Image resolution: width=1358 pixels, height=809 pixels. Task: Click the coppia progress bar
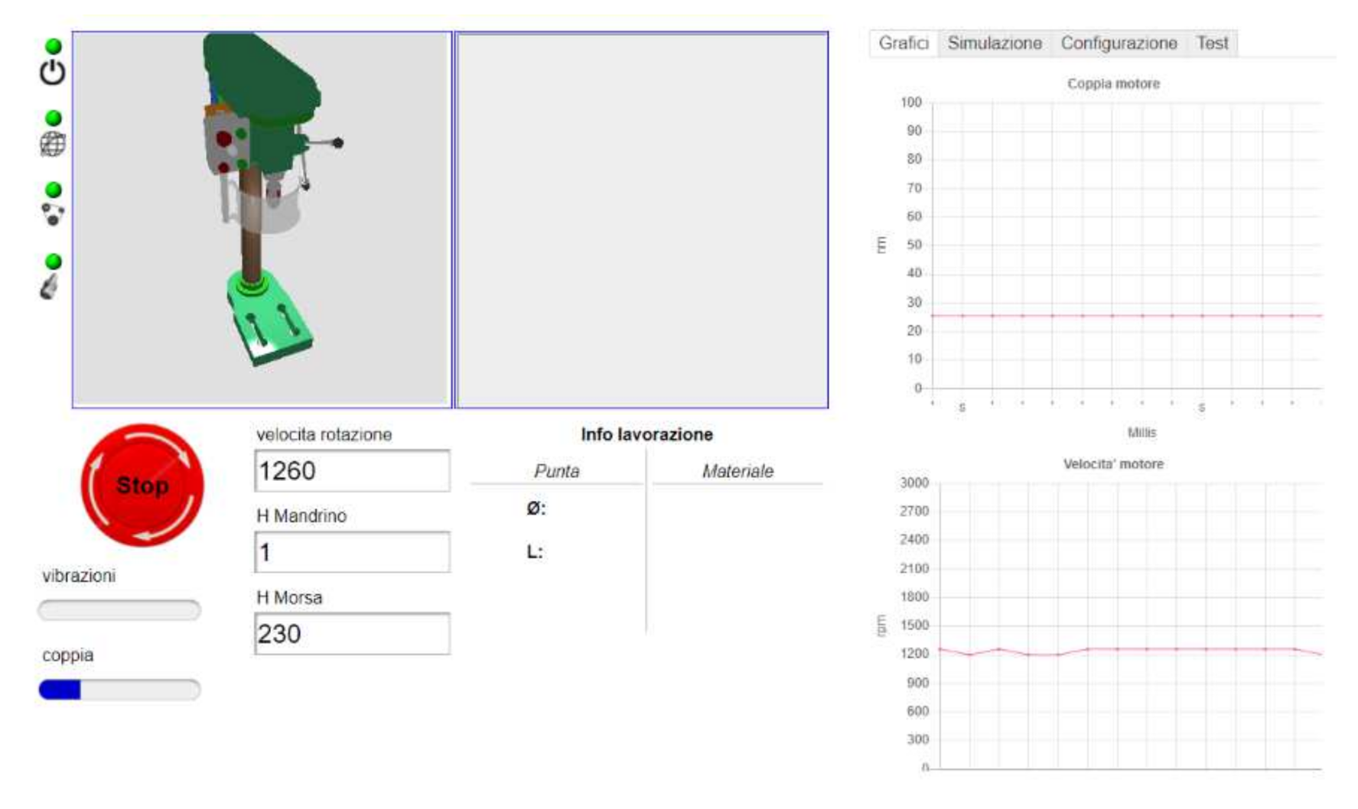(x=119, y=690)
